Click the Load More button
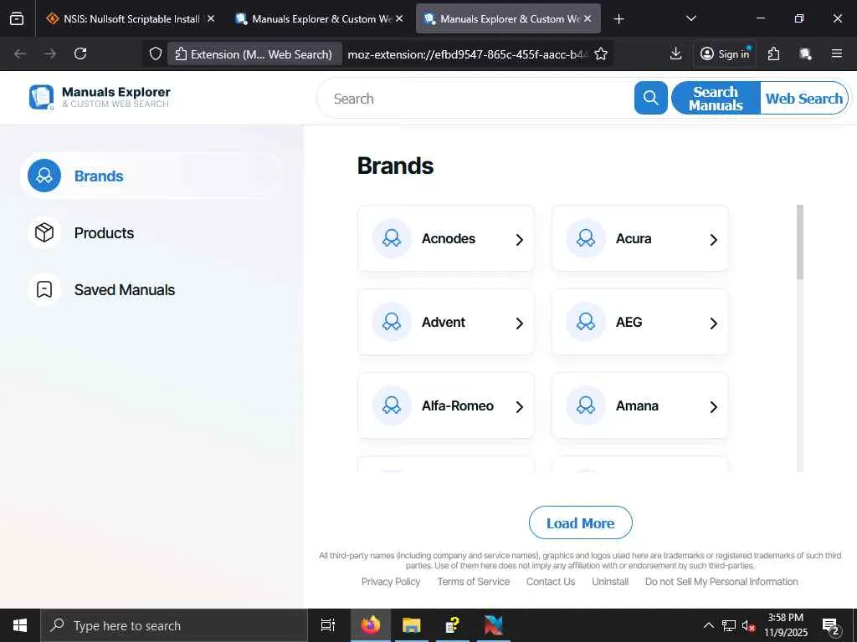This screenshot has height=642, width=857. coord(581,523)
